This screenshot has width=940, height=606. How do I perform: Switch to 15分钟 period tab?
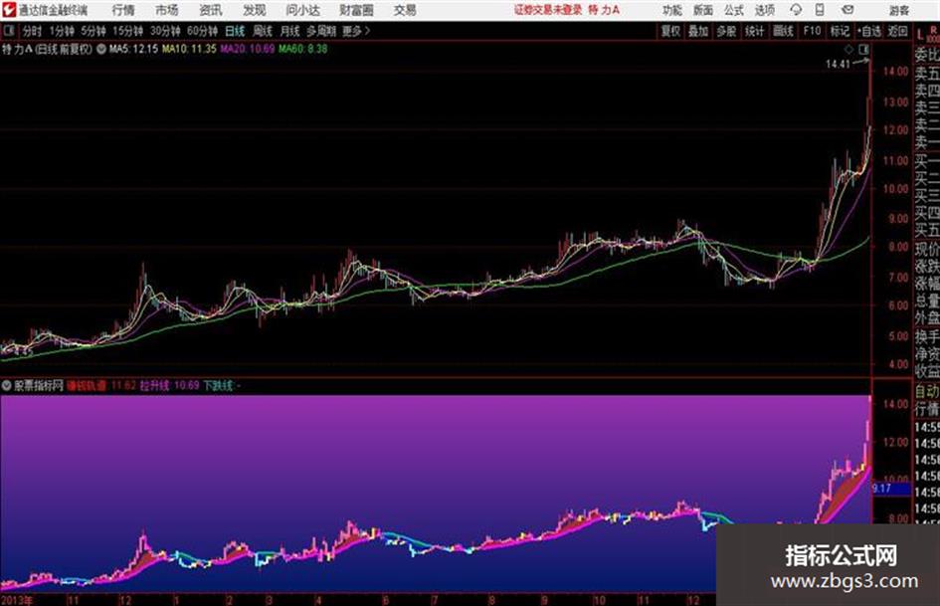(127, 31)
